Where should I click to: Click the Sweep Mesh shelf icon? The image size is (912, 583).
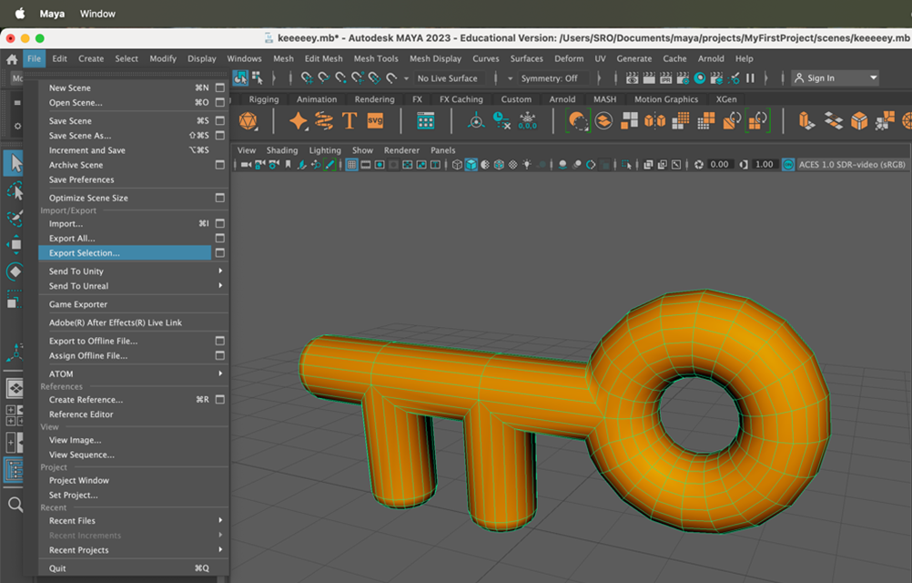point(324,121)
